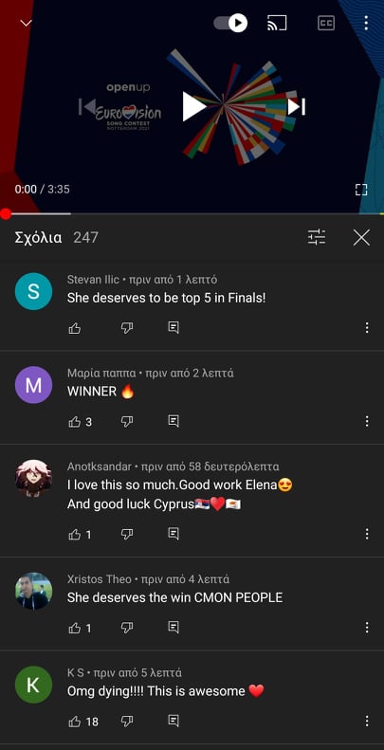Open Anotksandar's profile picture
Screen dimensions: 384x750
point(33,478)
